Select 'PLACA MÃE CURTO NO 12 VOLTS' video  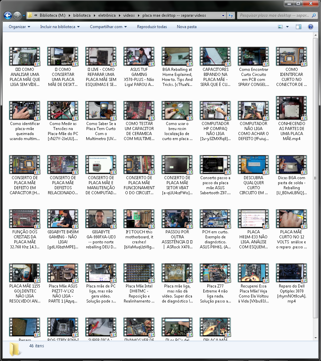(292, 229)
